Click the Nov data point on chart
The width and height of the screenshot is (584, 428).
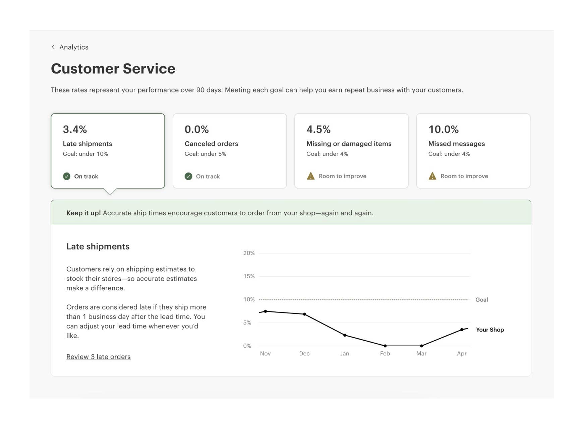coord(266,311)
